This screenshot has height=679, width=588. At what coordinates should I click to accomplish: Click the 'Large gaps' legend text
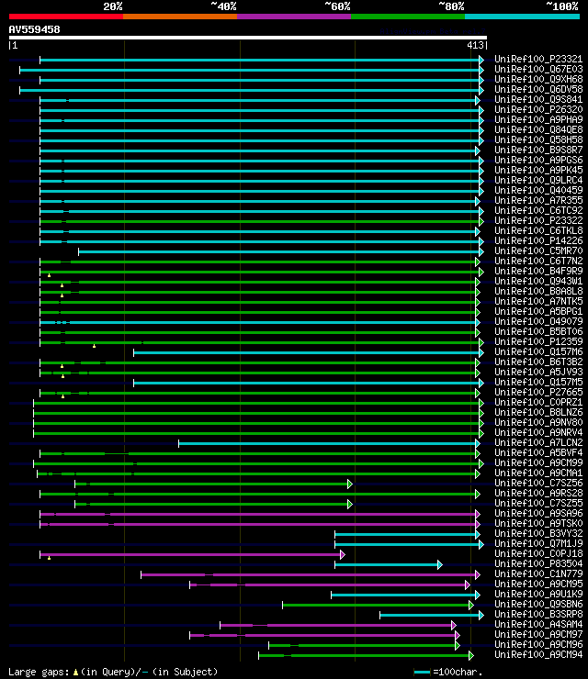(39, 672)
